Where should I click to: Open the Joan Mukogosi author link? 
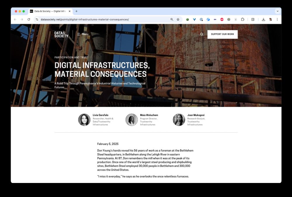196,115
